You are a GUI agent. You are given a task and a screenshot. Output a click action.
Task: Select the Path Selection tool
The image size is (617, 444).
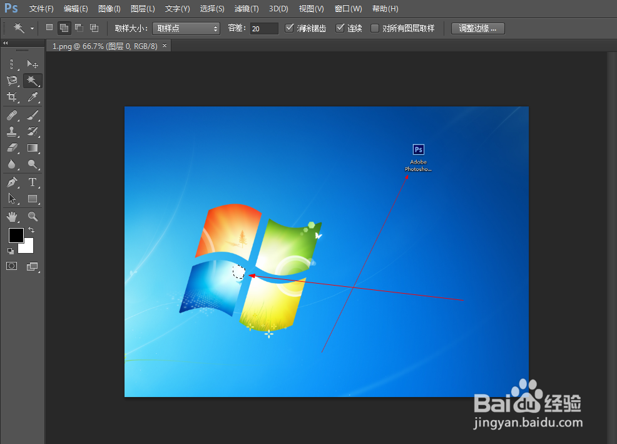12,199
